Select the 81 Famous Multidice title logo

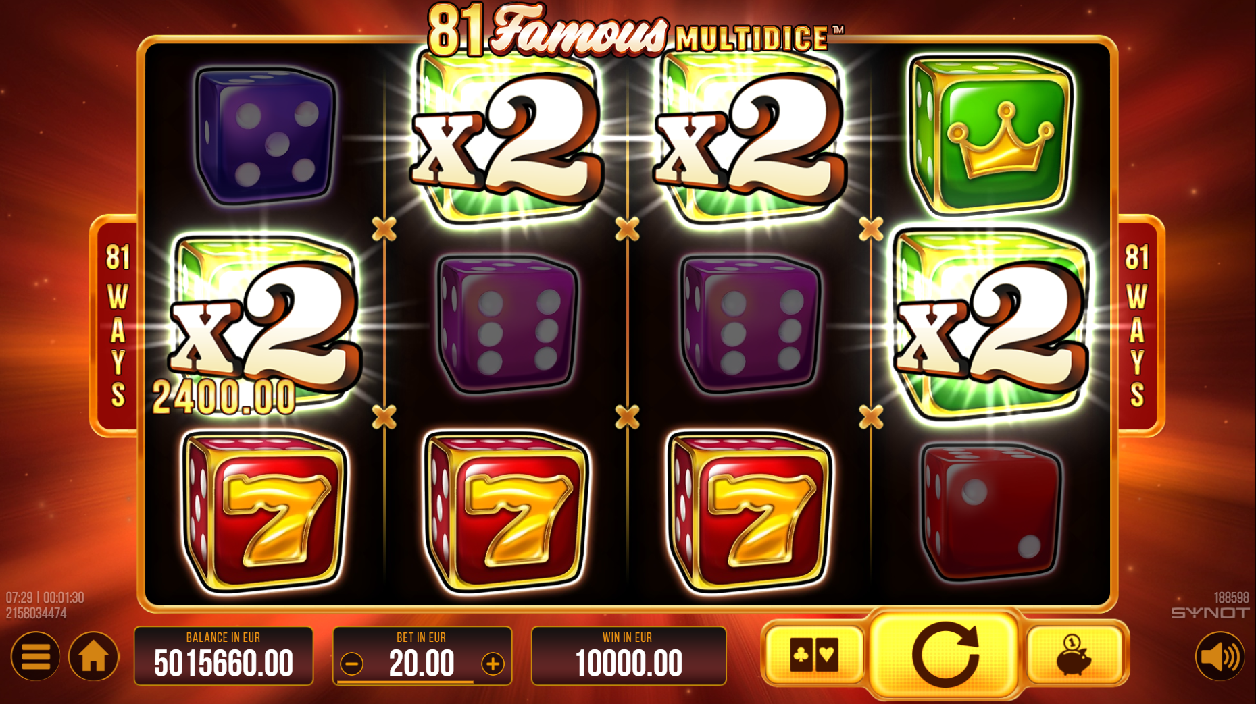(635, 30)
